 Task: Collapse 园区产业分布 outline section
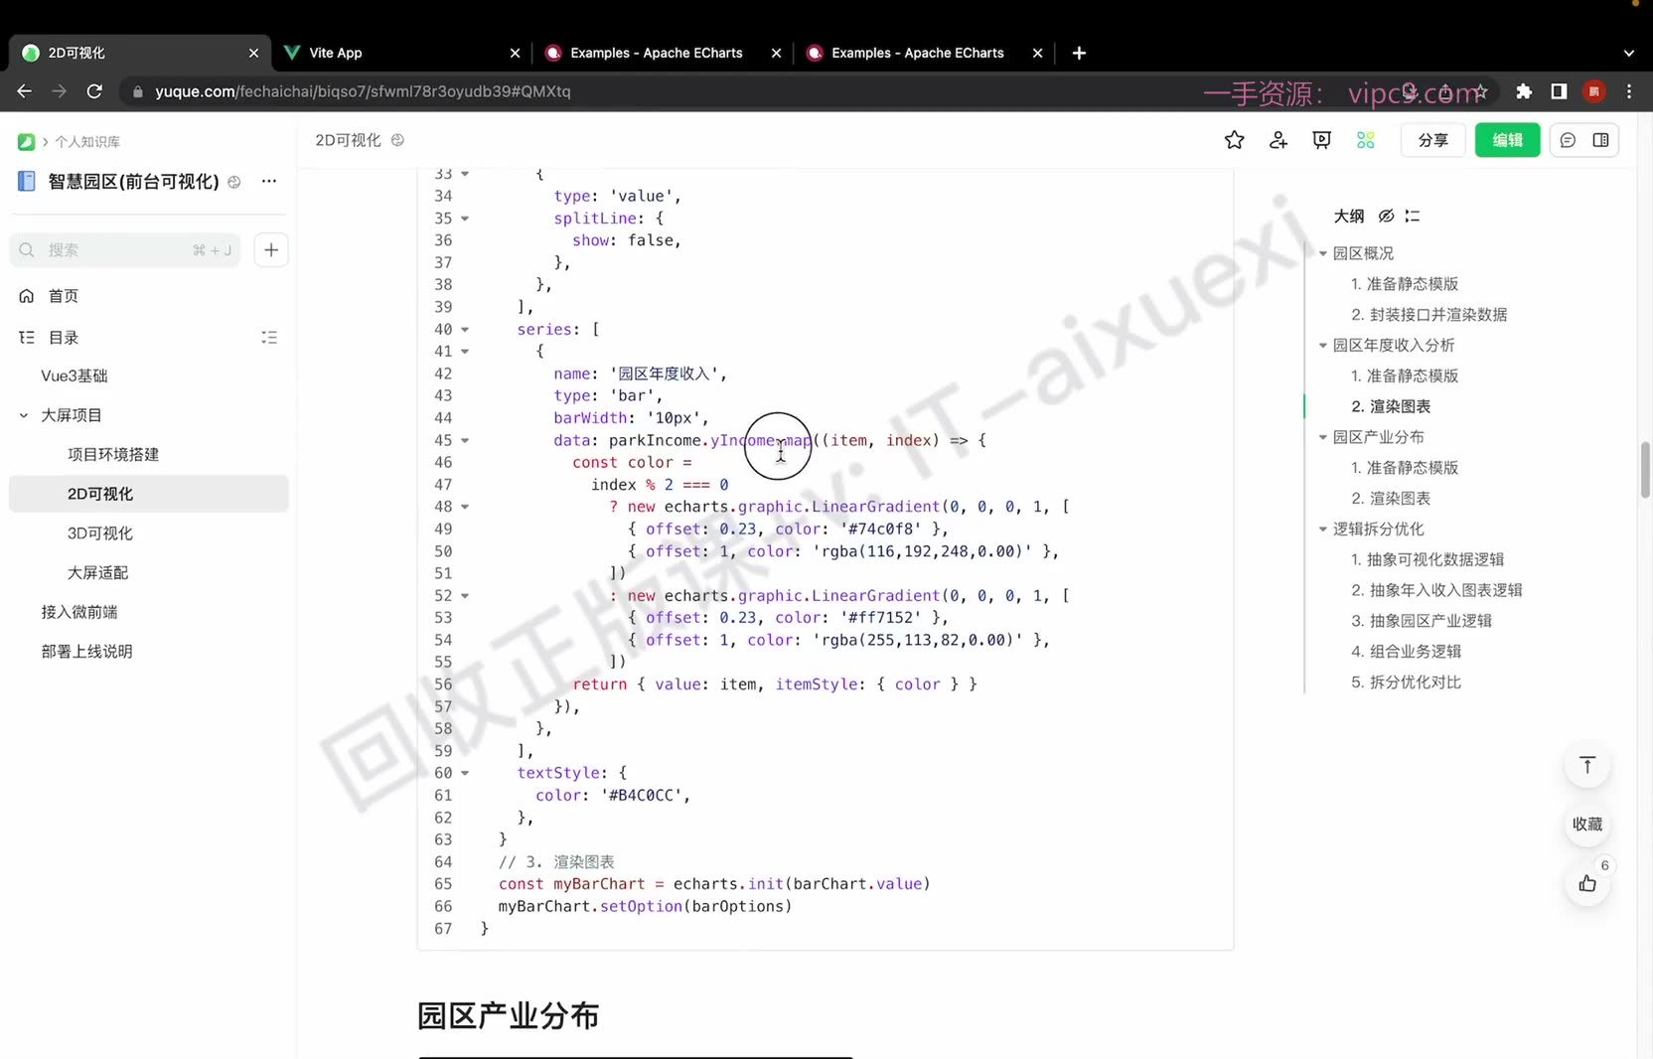click(1323, 437)
